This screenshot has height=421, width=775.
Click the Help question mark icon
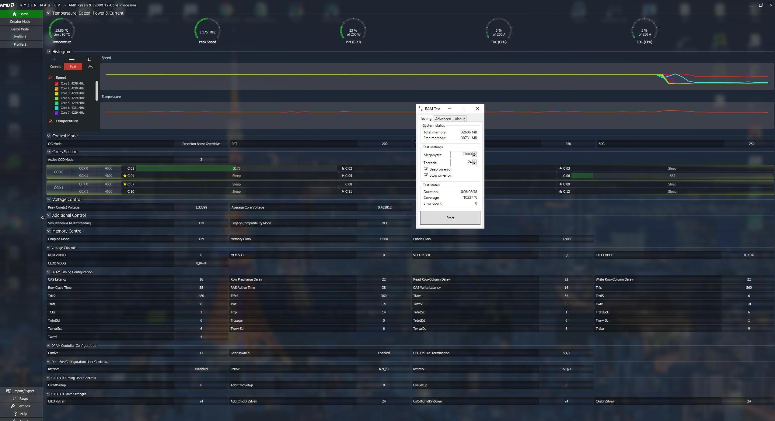15,414
